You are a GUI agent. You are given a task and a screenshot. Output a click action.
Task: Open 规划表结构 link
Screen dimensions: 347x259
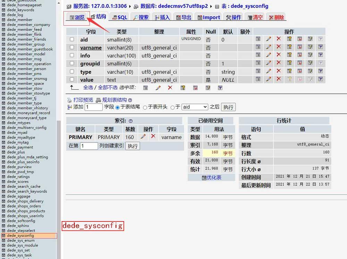pos(115,100)
